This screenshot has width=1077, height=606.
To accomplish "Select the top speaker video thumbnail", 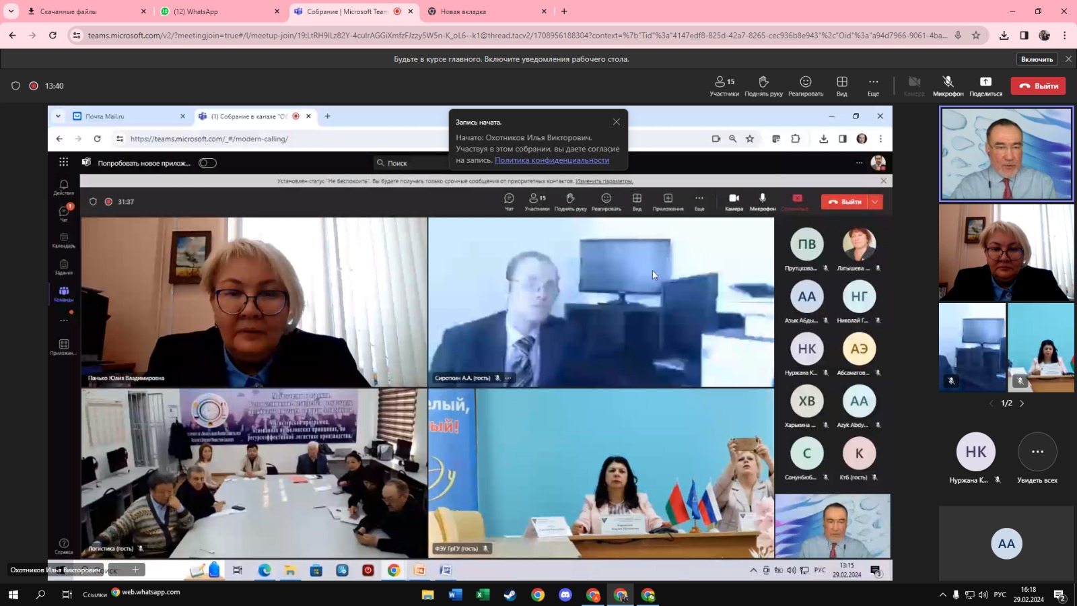I will point(1007,154).
